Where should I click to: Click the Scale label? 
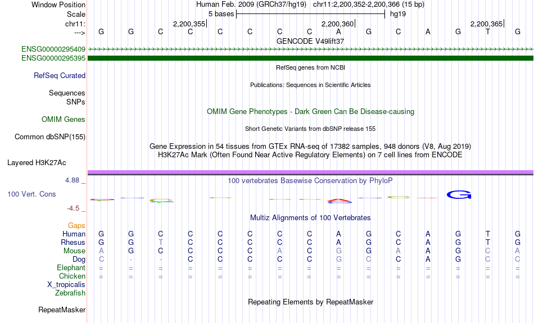point(76,14)
